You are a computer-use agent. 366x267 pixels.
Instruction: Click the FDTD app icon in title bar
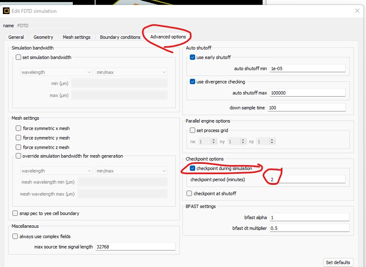pyautogui.click(x=6, y=11)
